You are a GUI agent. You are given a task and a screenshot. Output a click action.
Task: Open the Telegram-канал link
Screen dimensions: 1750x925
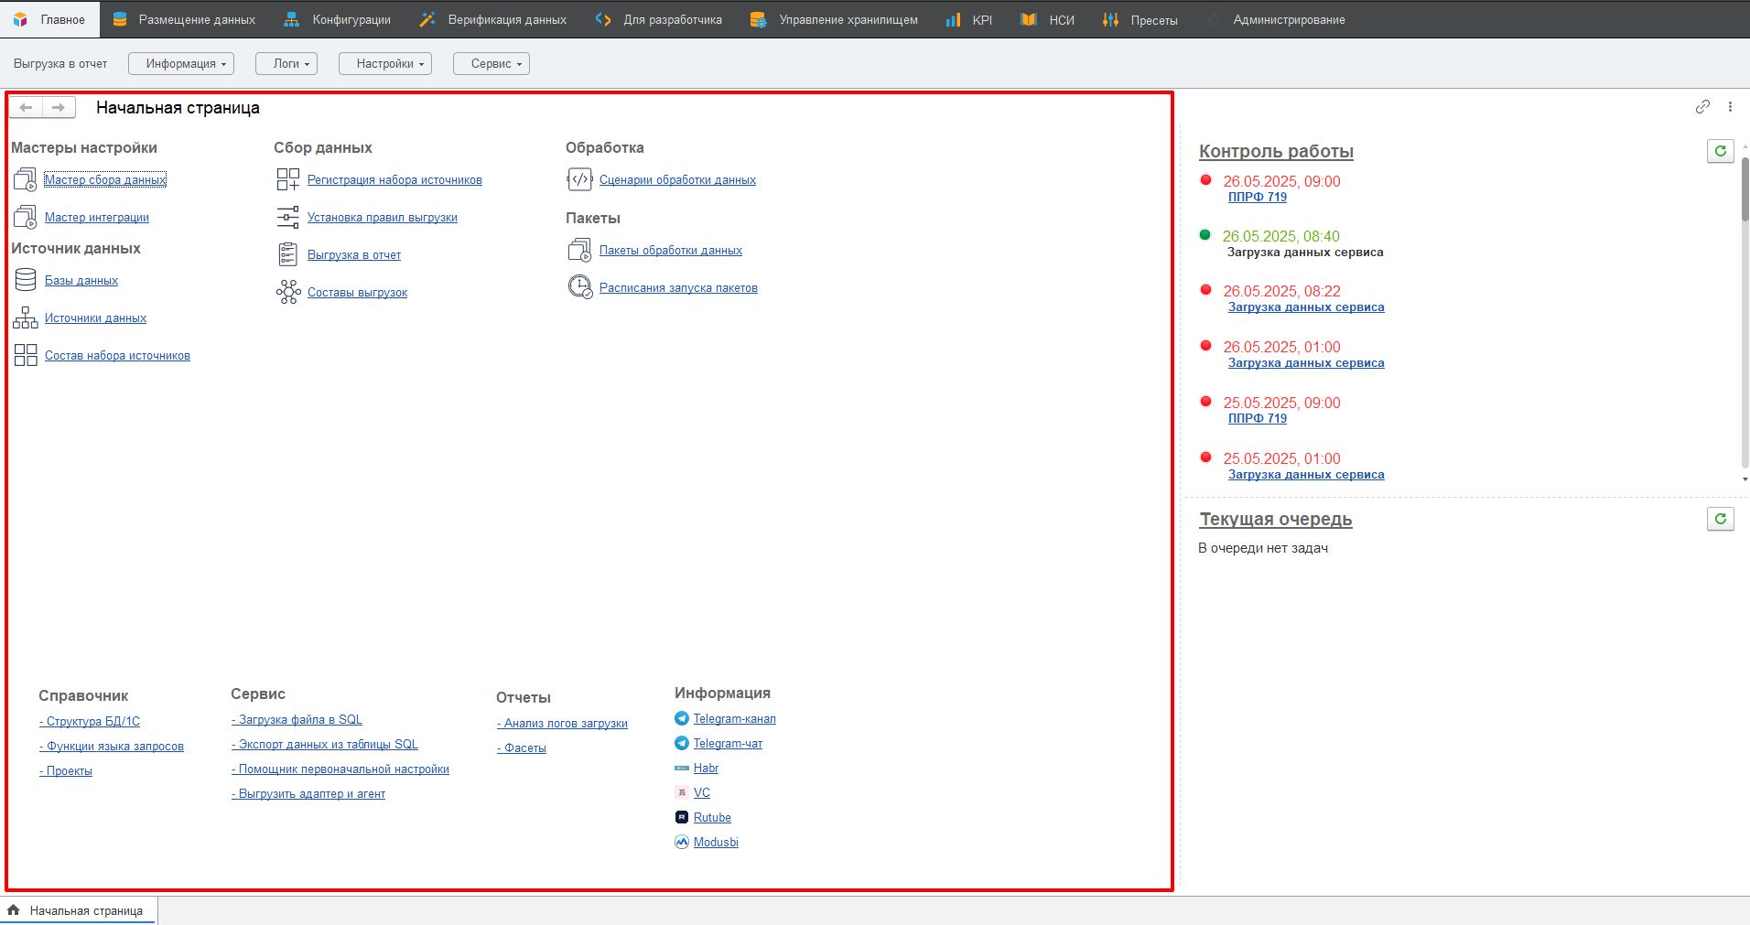(x=734, y=718)
